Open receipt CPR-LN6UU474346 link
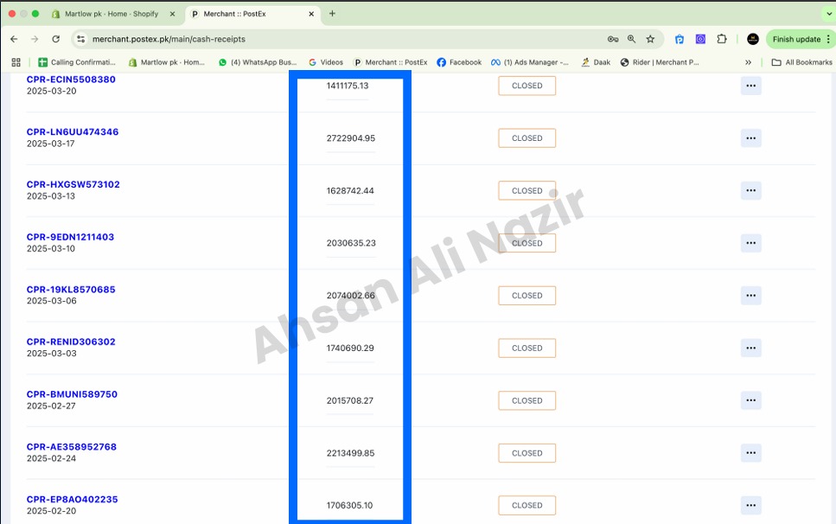Viewport: 836px width, 524px height. pyautogui.click(x=73, y=131)
